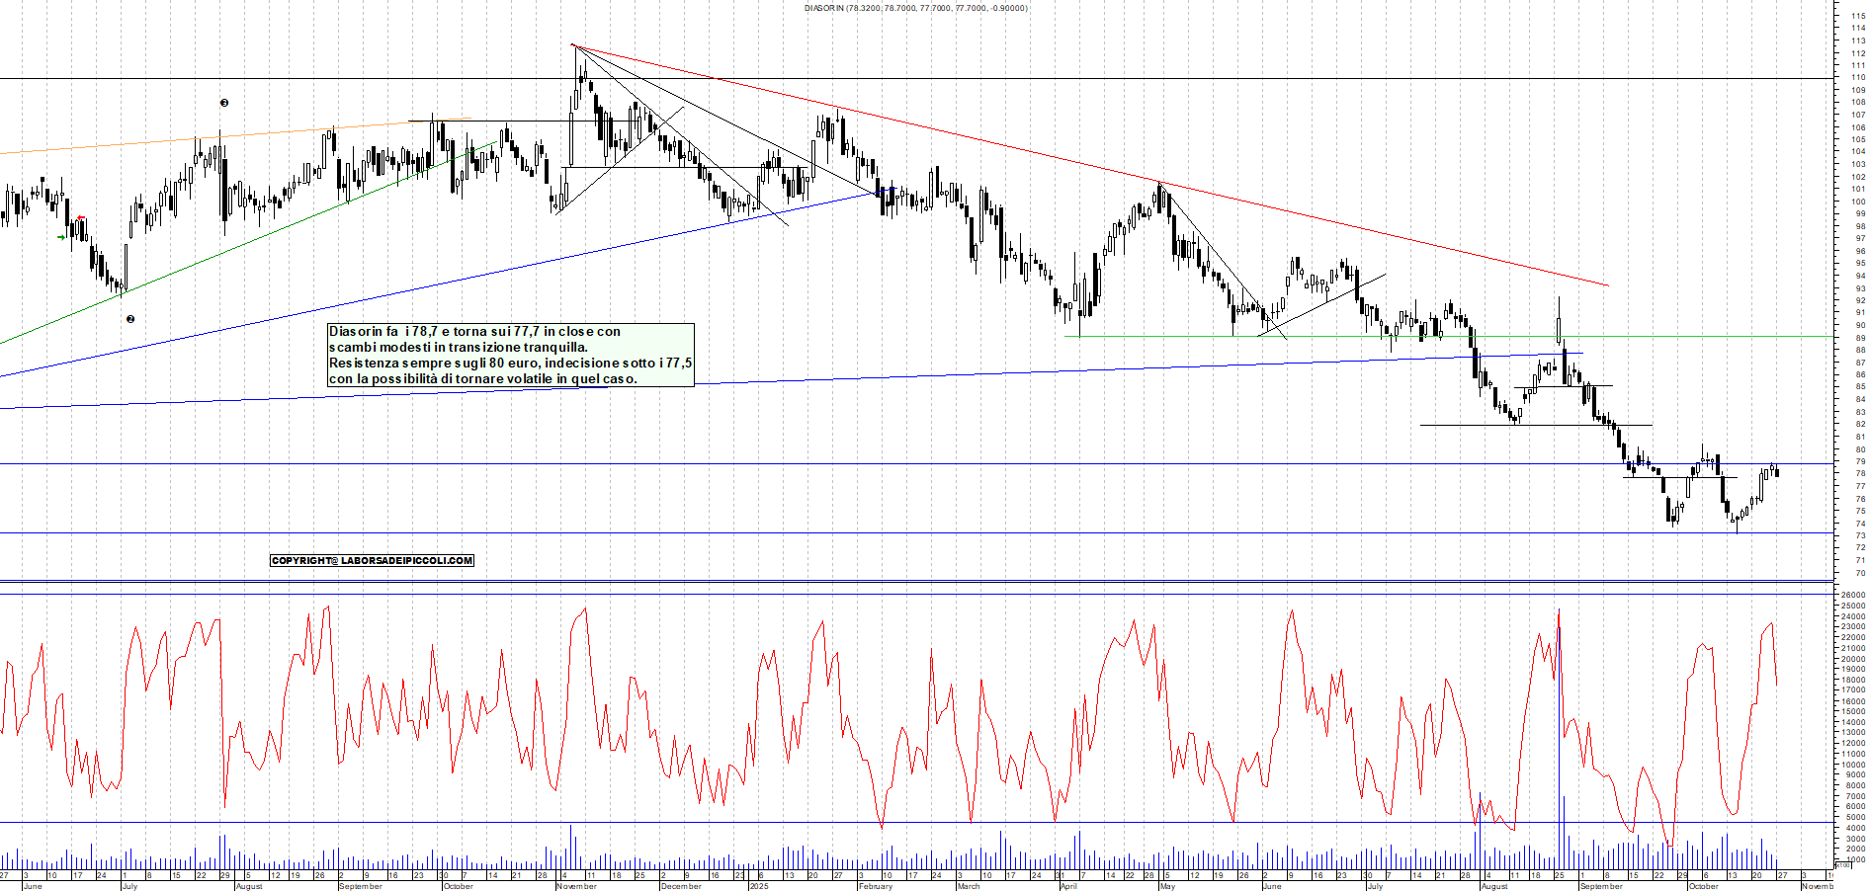Click the May label on the time axis
1868x891 pixels.
(x=1167, y=886)
